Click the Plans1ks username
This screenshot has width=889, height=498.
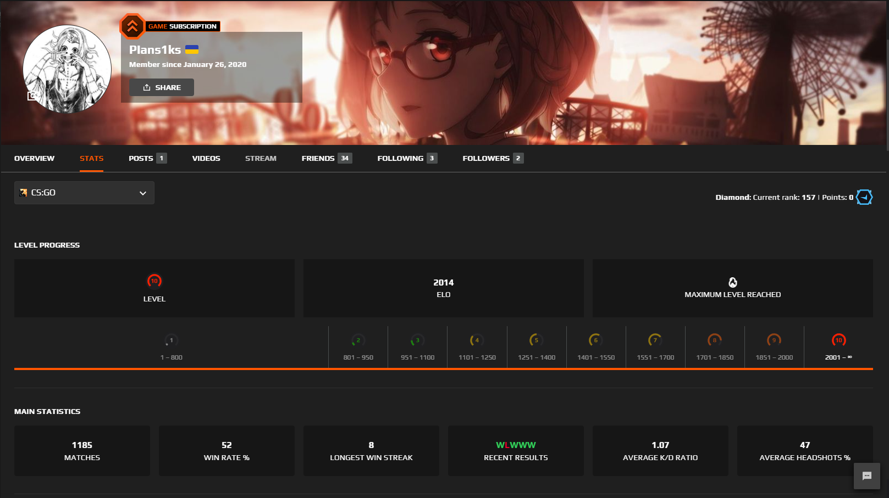[155, 50]
